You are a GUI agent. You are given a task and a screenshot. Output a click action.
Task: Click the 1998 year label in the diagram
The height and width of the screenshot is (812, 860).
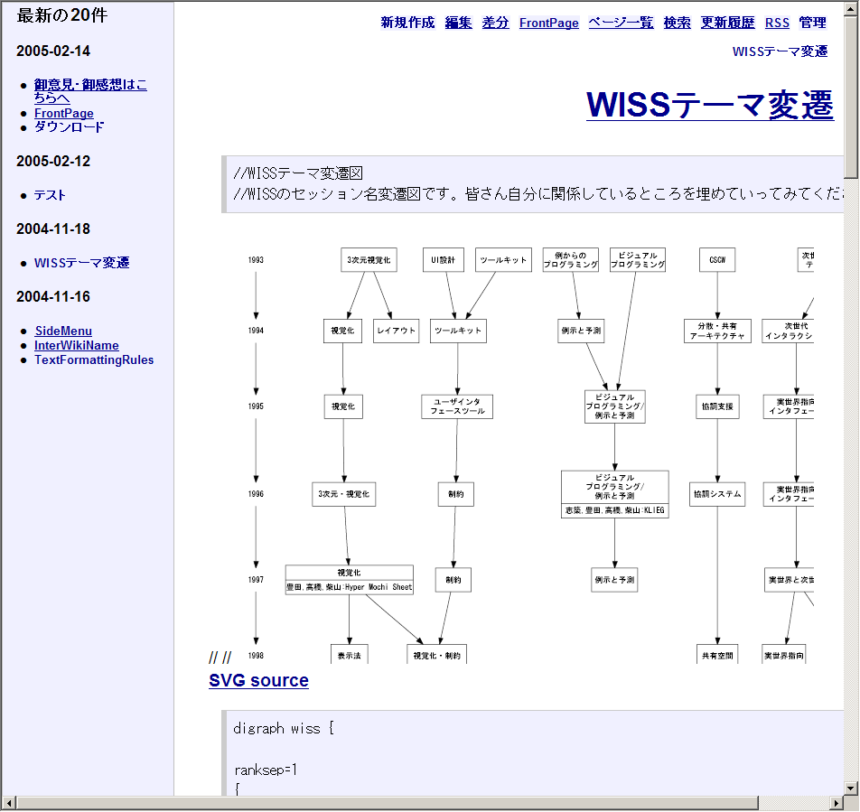click(256, 655)
